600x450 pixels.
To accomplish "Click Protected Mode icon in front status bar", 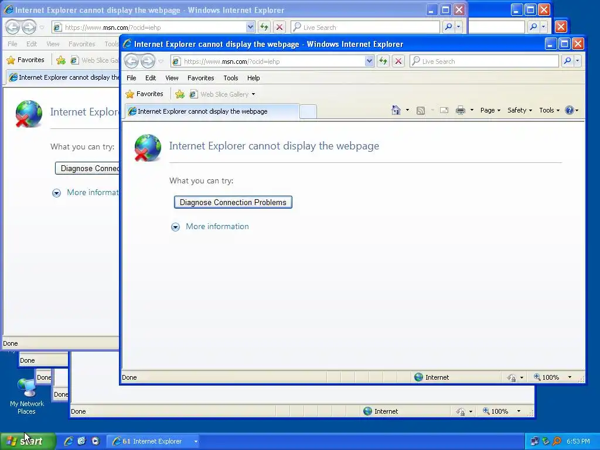I will pos(512,378).
